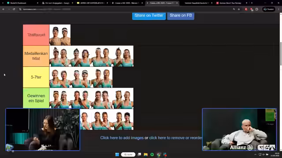The height and width of the screenshot is (158, 282).
Task: Open the Task View taskbar icon
Action: point(139,154)
